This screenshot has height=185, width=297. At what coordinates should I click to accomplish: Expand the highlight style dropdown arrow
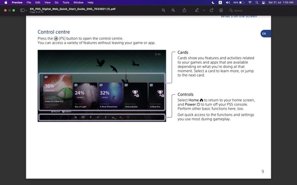pos(204,10)
